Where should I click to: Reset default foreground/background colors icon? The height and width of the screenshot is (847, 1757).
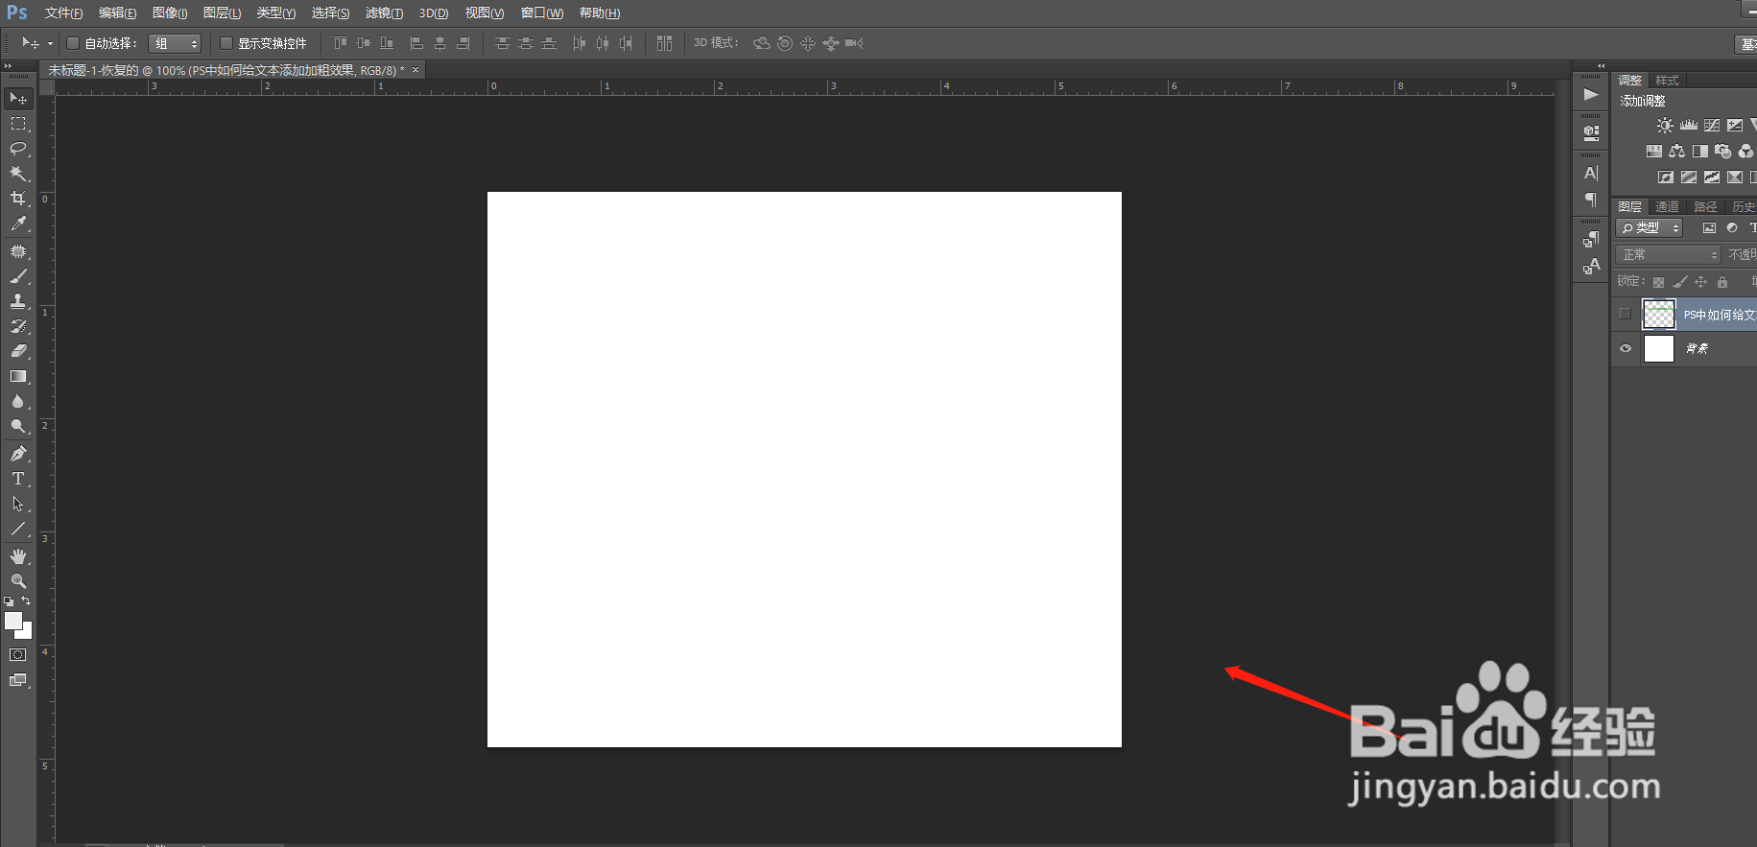[x=9, y=601]
